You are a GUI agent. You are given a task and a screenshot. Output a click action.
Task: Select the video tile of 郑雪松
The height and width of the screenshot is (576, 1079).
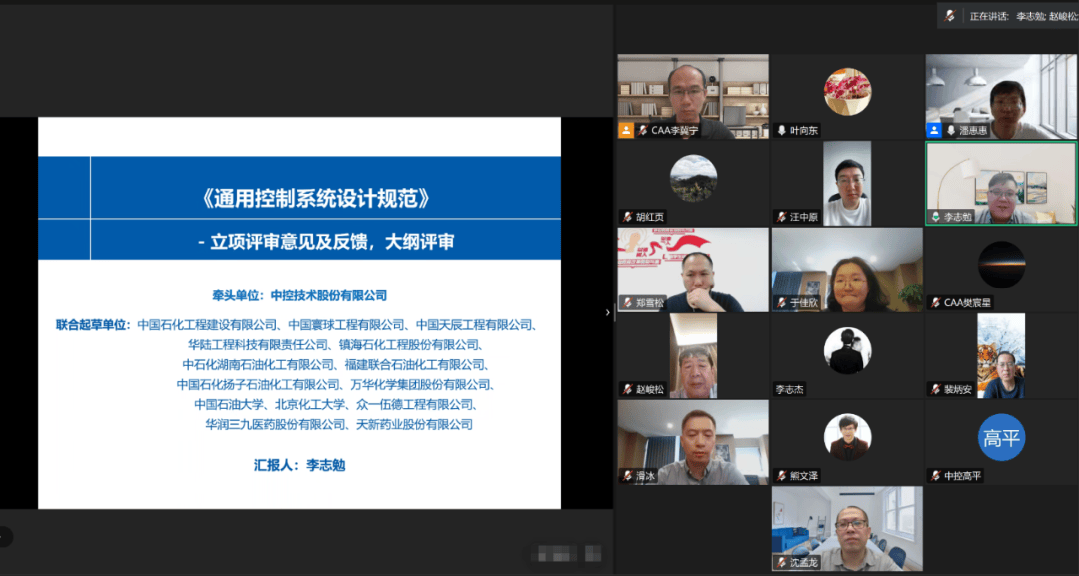693,271
